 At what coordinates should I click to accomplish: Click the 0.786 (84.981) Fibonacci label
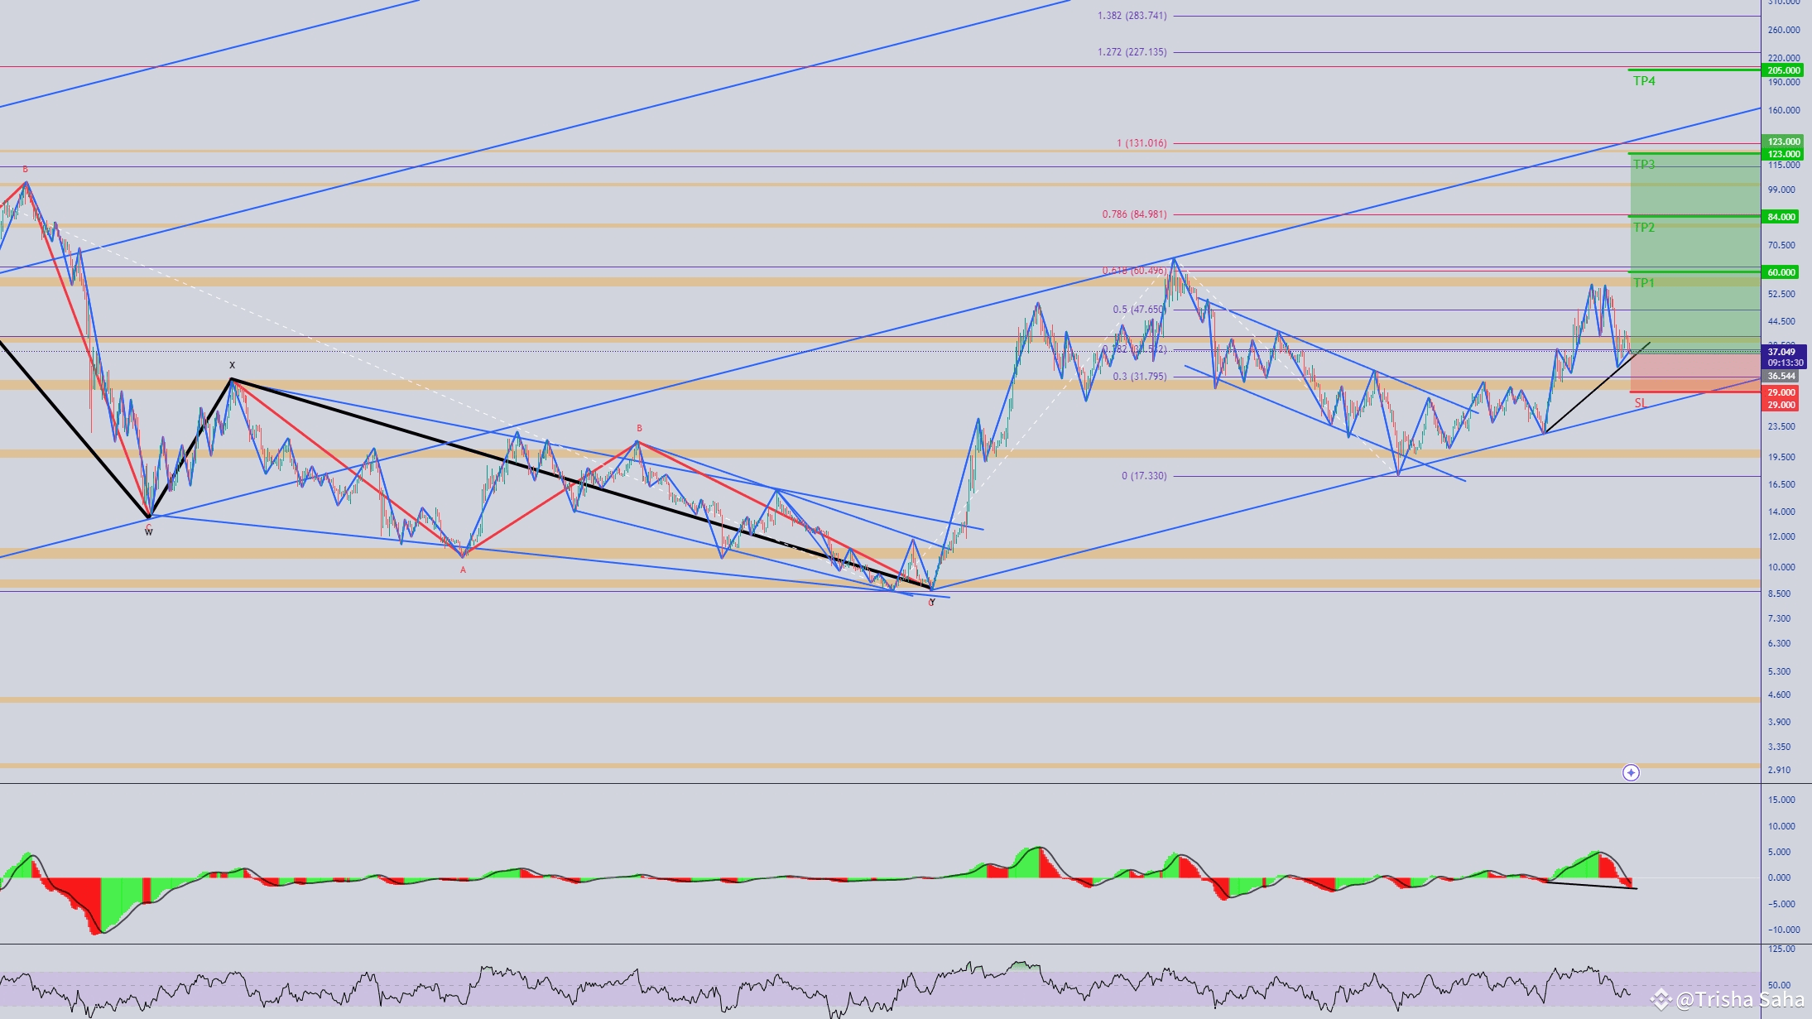coord(1134,214)
